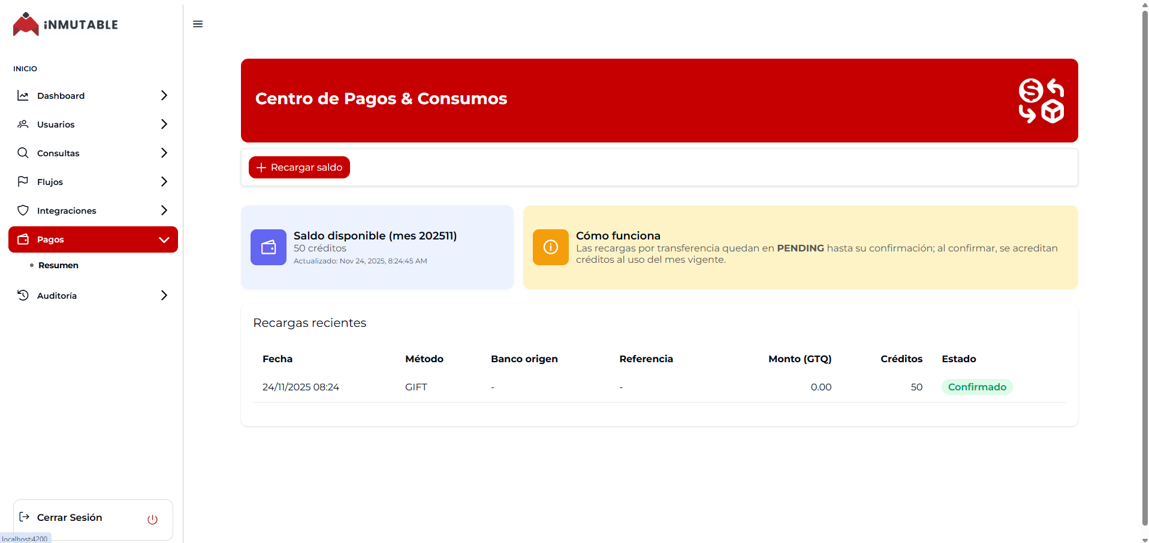Select the Dashboard chart icon
Viewport: 1149px width, 543px height.
click(23, 95)
